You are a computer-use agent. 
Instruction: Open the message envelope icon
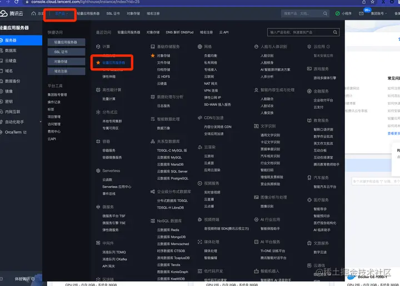pos(361,13)
